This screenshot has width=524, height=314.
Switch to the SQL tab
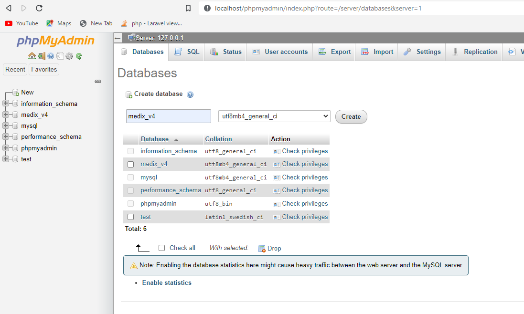(187, 52)
